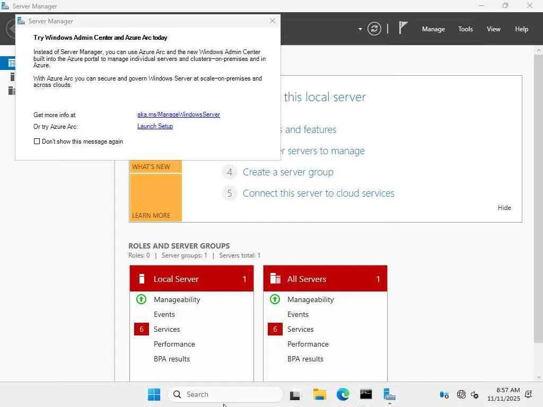
Task: Open the clock showing 8:57 AM
Action: [504, 394]
